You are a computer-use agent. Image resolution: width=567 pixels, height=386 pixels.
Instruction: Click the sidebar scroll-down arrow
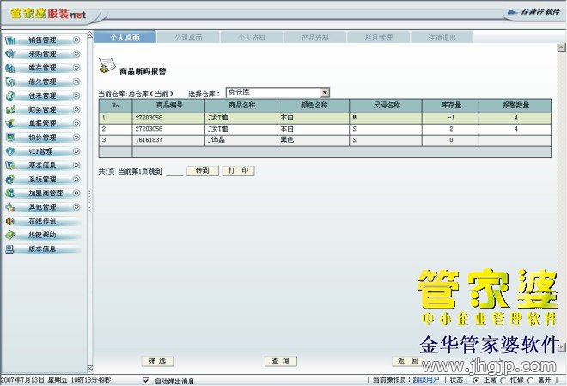click(x=90, y=369)
